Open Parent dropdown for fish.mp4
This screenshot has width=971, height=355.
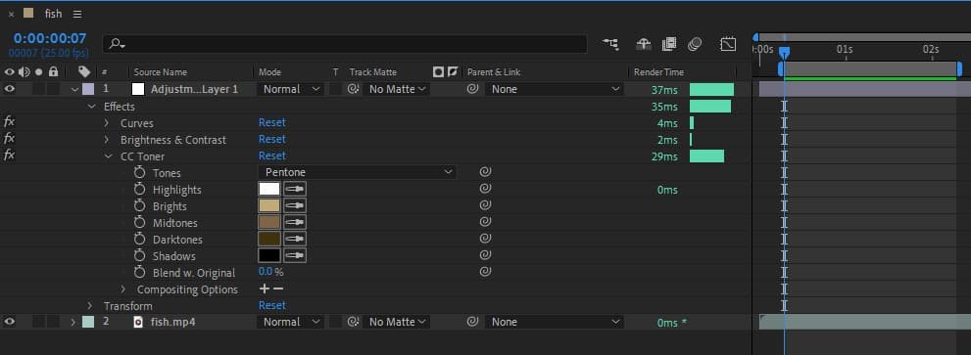tap(555, 322)
